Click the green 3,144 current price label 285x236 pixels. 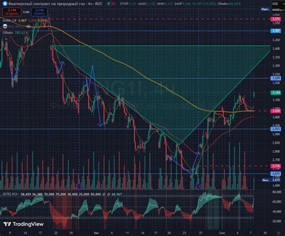coord(276,93)
